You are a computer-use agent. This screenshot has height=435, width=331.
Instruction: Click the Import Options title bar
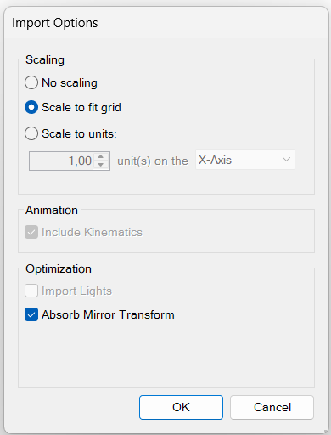pos(165,23)
